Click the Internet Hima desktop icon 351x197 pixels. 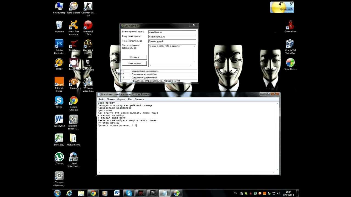pyautogui.click(x=59, y=85)
